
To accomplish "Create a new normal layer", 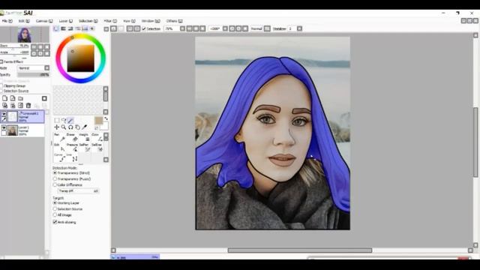I will (5, 98).
